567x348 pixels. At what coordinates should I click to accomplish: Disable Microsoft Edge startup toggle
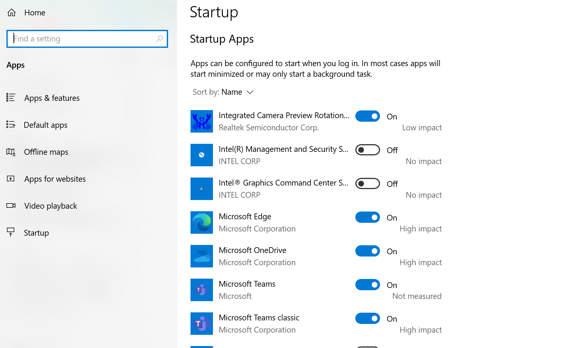[368, 217]
